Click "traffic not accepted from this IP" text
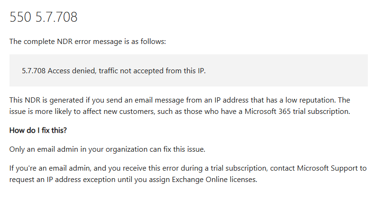The height and width of the screenshot is (199, 383). tap(151, 71)
